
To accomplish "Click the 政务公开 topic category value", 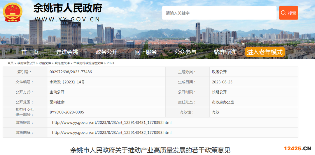I will click(x=219, y=72).
